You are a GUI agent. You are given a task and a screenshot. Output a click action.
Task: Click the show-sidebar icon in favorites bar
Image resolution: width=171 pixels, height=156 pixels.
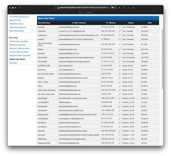[11, 12]
